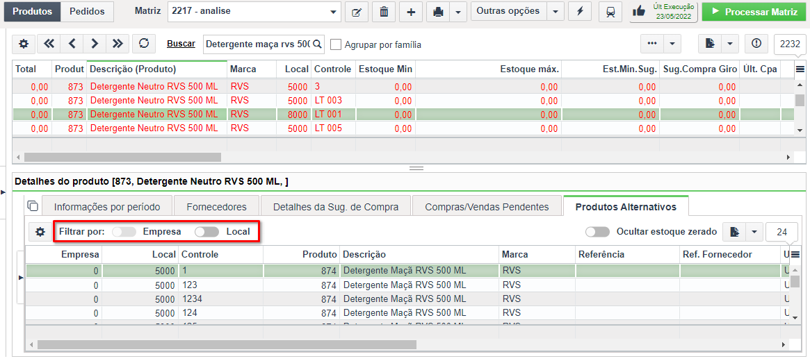Toggle the Local filter switch
The height and width of the screenshot is (361, 810).
pos(206,232)
